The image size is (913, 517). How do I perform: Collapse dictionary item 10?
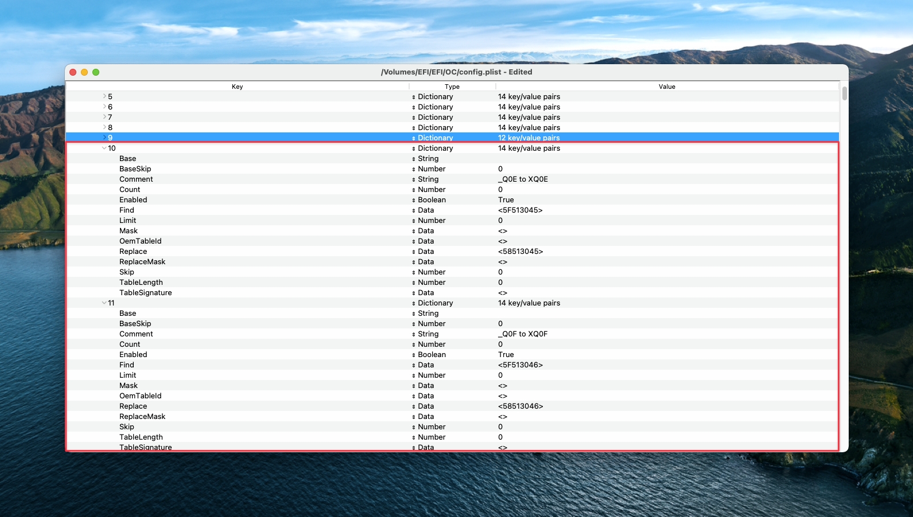[x=104, y=148]
